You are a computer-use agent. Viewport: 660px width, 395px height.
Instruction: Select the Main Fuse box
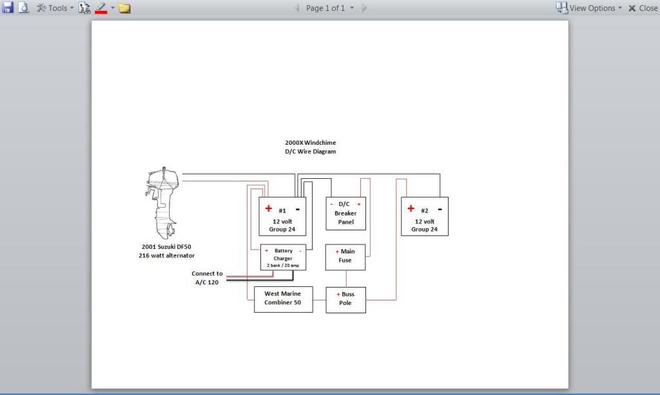[x=345, y=257]
